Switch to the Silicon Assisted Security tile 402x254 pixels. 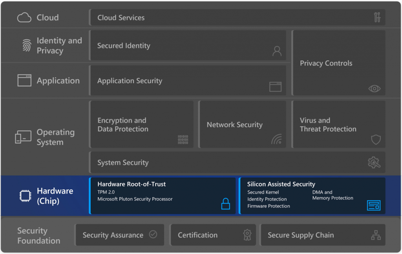click(x=312, y=196)
